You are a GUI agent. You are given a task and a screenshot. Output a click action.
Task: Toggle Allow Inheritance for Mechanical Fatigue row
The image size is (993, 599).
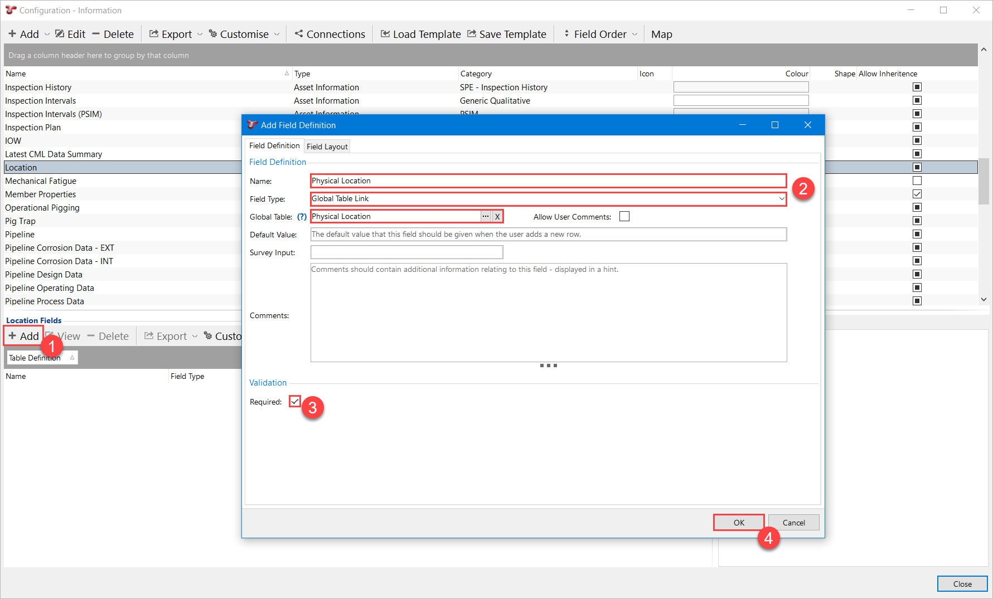(x=917, y=181)
